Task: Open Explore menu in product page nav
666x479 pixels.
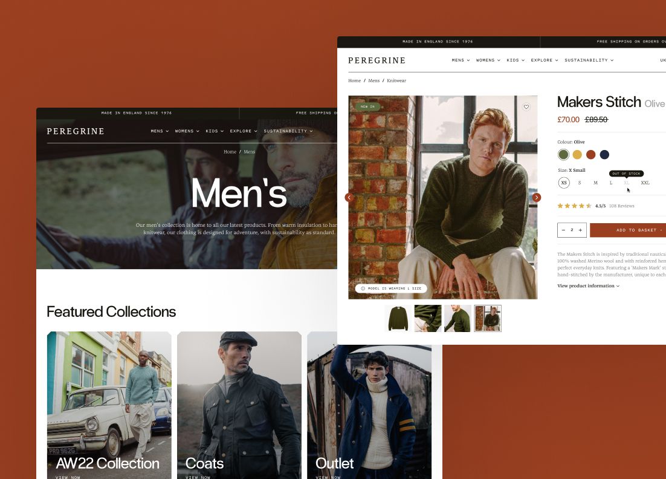Action: click(544, 60)
